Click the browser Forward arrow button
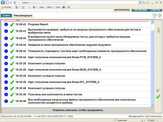Image resolution: width=163 pixels, height=122 pixels. [7, 3]
